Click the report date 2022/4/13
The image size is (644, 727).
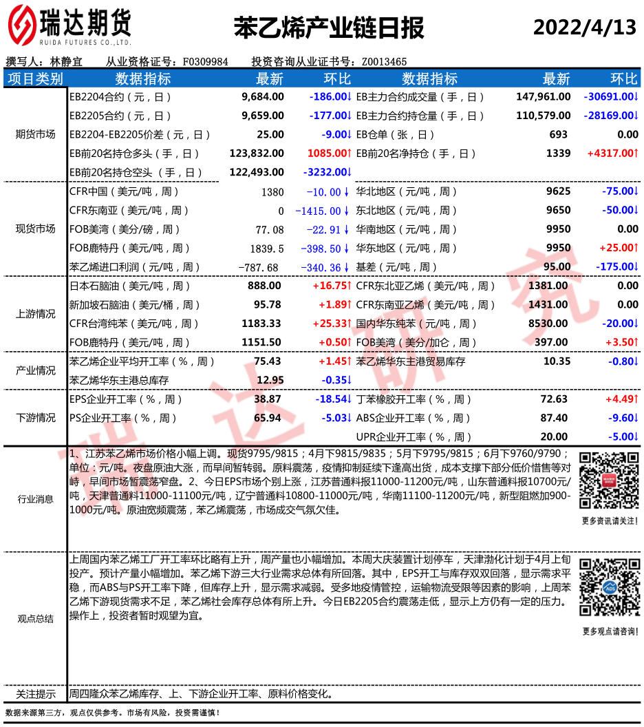click(585, 28)
